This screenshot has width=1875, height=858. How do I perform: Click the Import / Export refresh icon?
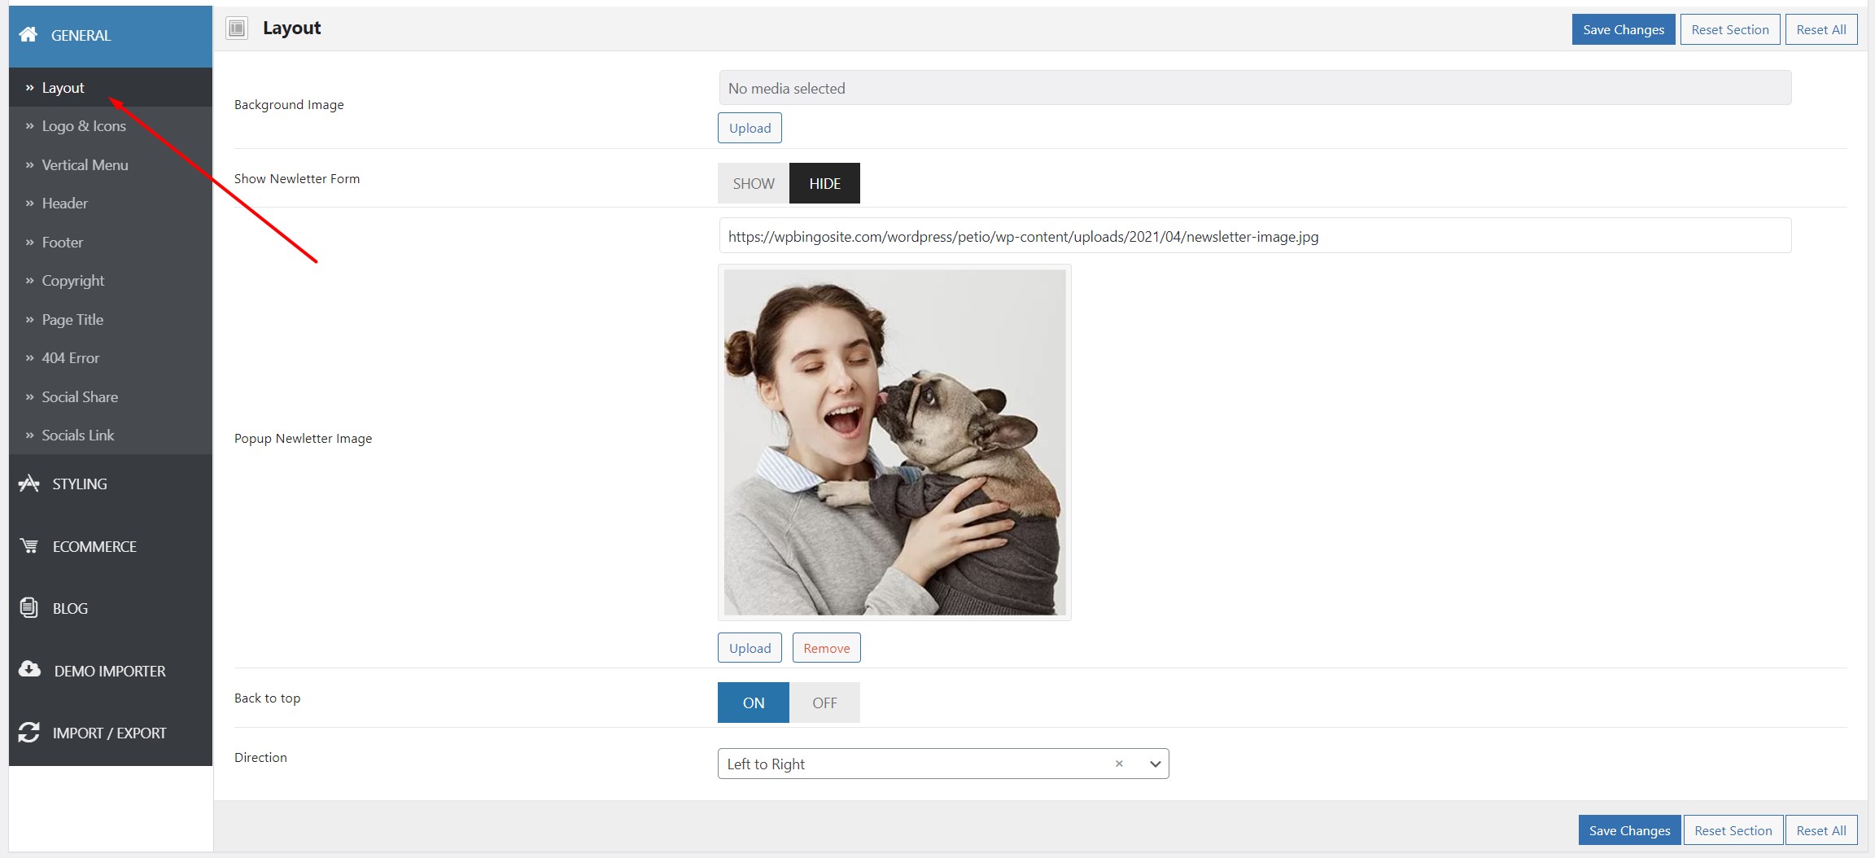(28, 733)
